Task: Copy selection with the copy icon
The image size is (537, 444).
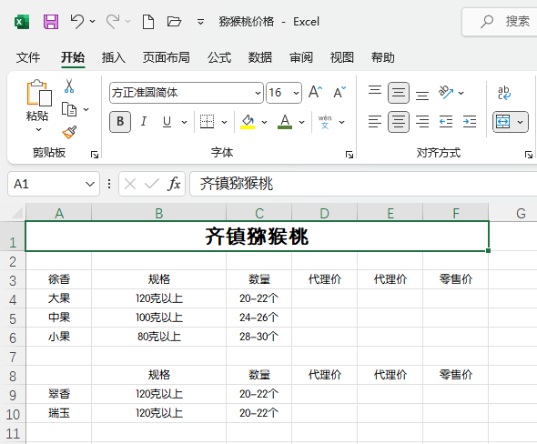Action: tap(69, 109)
